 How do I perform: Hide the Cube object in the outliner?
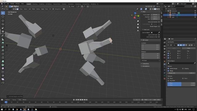tap(195, 15)
